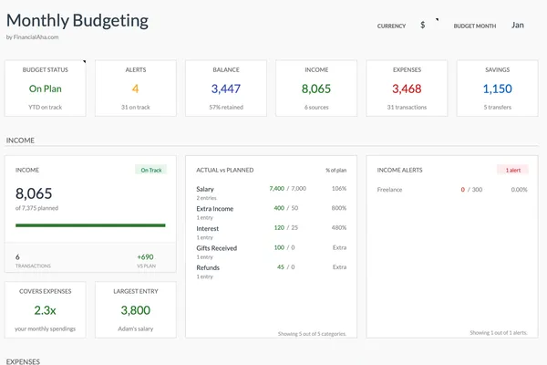Select the Alerts summary card
Viewport: 547px width, 365px height.
click(135, 89)
